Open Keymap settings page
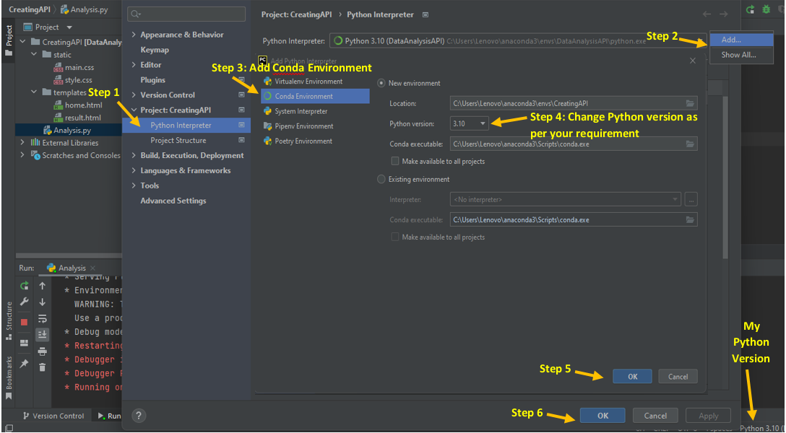786x433 pixels. point(155,50)
